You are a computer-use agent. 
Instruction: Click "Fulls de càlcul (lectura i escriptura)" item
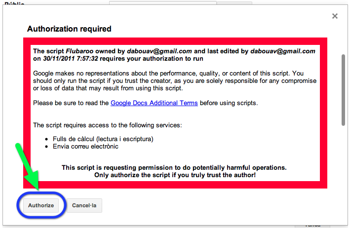tap(103, 139)
